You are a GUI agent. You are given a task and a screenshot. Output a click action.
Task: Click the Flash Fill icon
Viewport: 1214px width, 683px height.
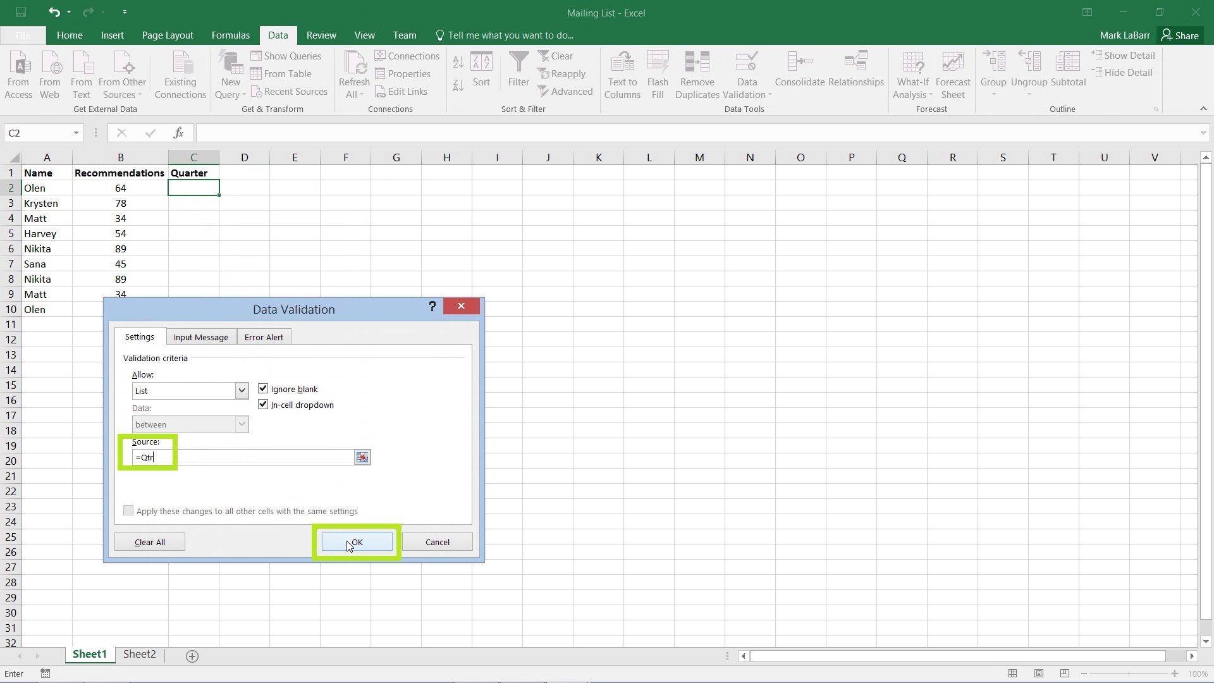(x=658, y=73)
